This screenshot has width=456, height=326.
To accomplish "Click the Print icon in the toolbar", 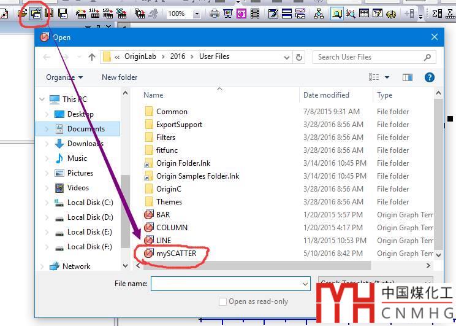I will (x=215, y=14).
